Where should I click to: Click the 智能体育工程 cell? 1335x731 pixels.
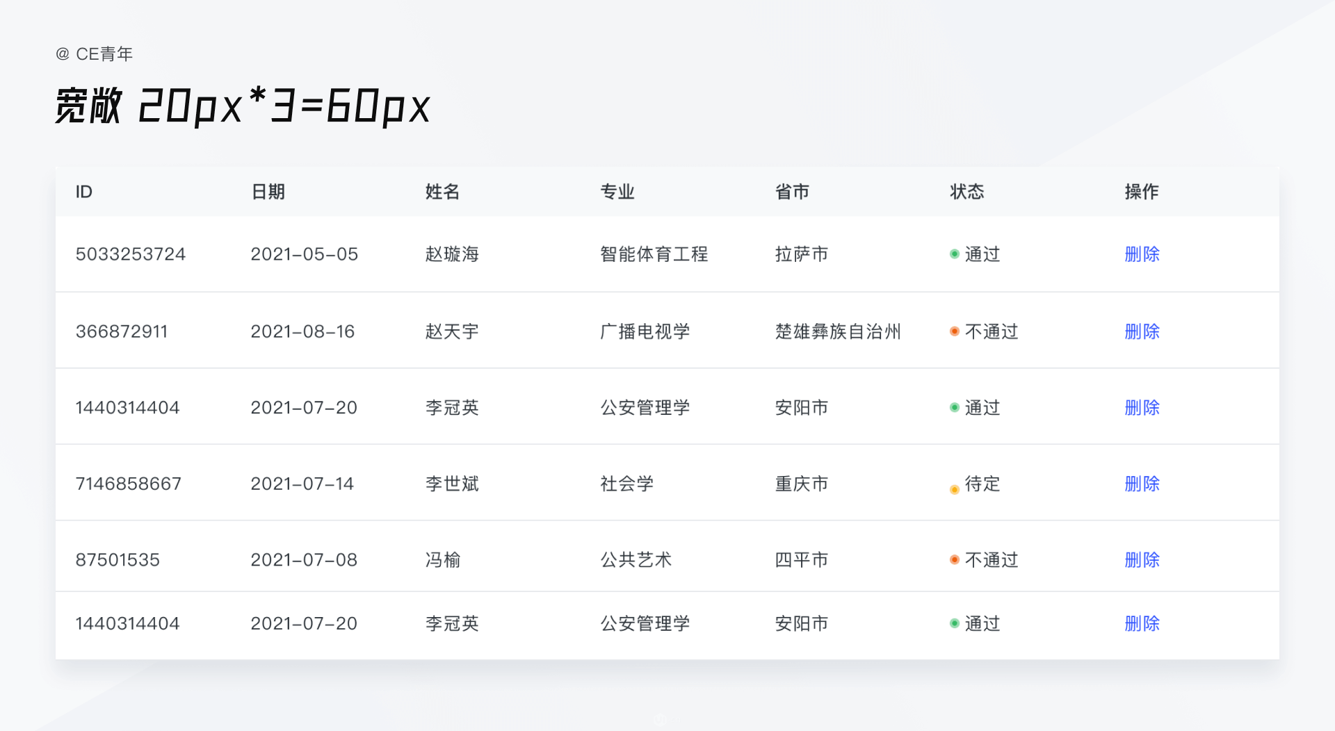[654, 254]
